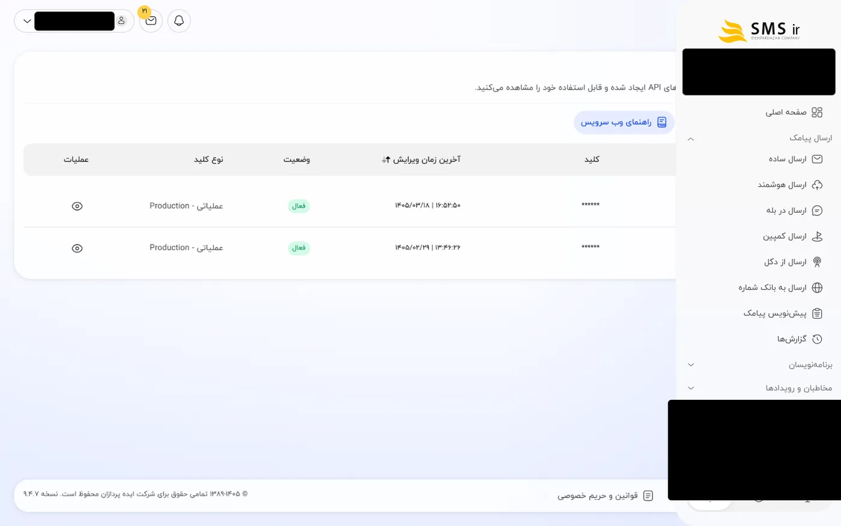
Task: Open قوانین و حریم خصوصی link
Action: coord(605,496)
